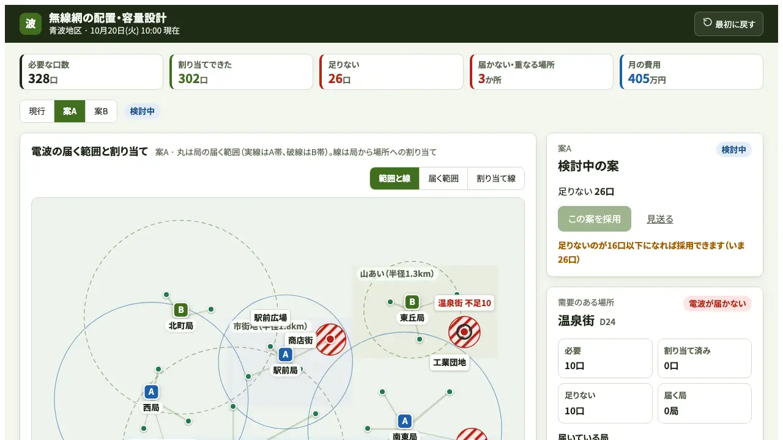Click the striped shortage marker at 商店街
The width and height of the screenshot is (783, 440).
330,339
